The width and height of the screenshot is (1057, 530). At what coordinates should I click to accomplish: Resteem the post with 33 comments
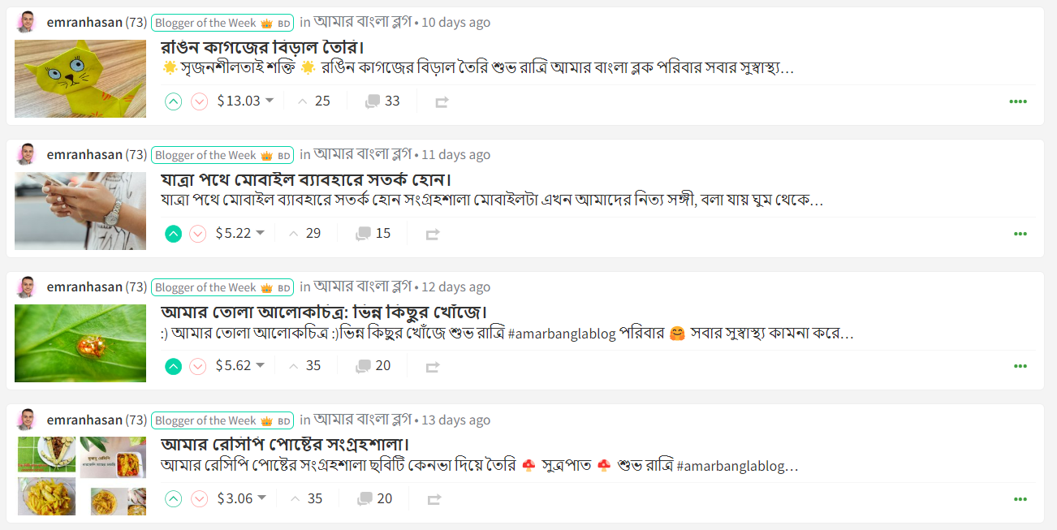(442, 102)
